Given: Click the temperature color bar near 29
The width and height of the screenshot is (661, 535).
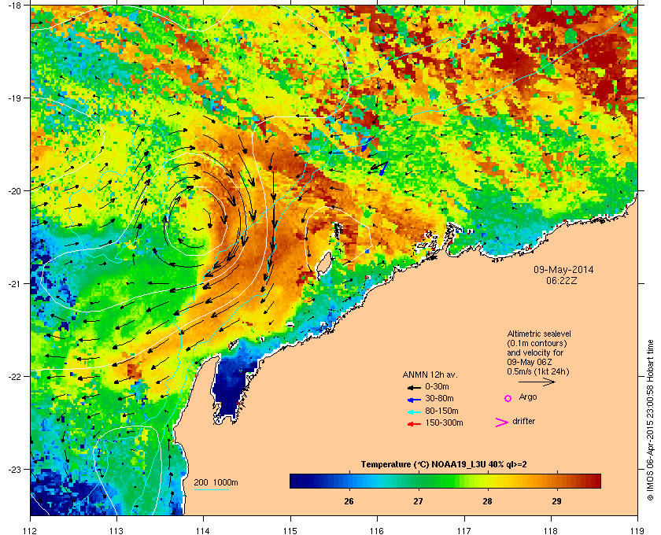Looking at the screenshot, I should (556, 481).
